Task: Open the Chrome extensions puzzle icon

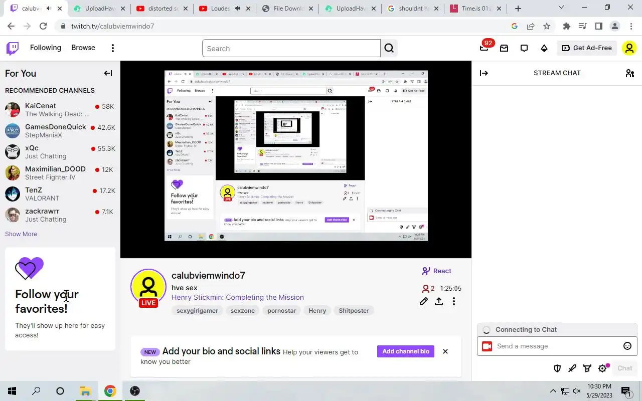Action: click(567, 26)
